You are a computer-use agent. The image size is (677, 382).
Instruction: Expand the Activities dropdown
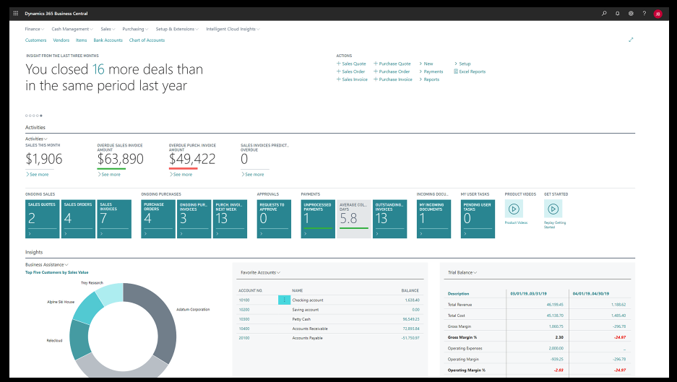(x=36, y=139)
